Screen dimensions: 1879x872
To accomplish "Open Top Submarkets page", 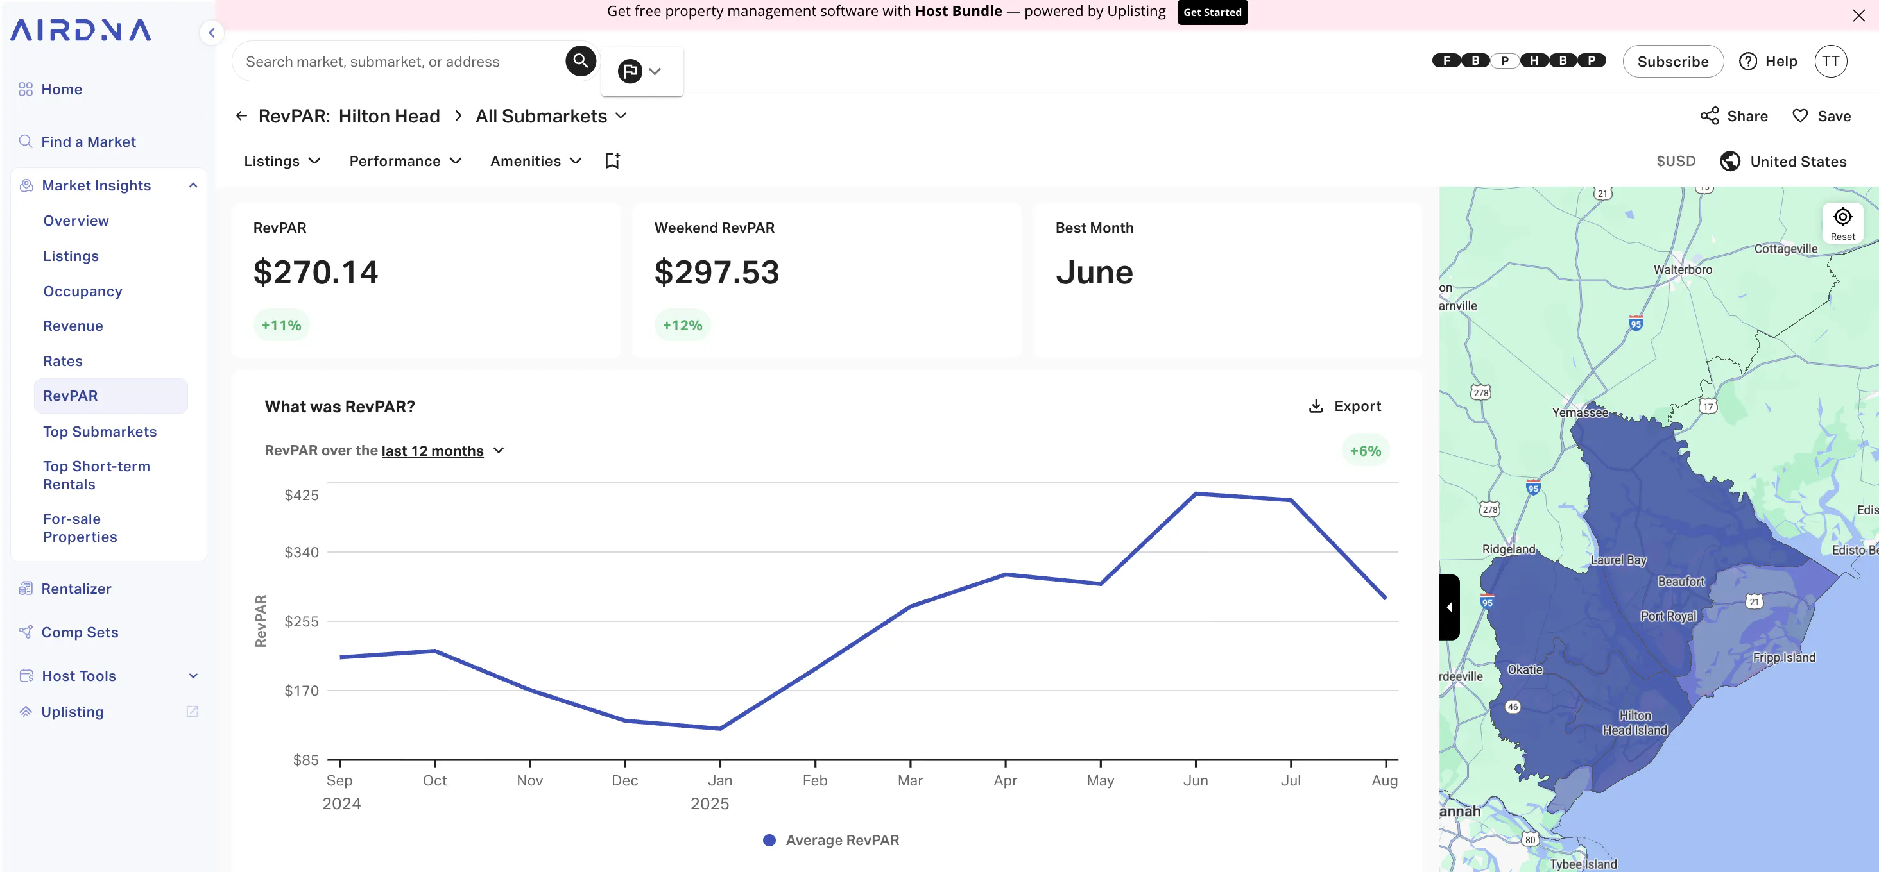I will (x=100, y=432).
